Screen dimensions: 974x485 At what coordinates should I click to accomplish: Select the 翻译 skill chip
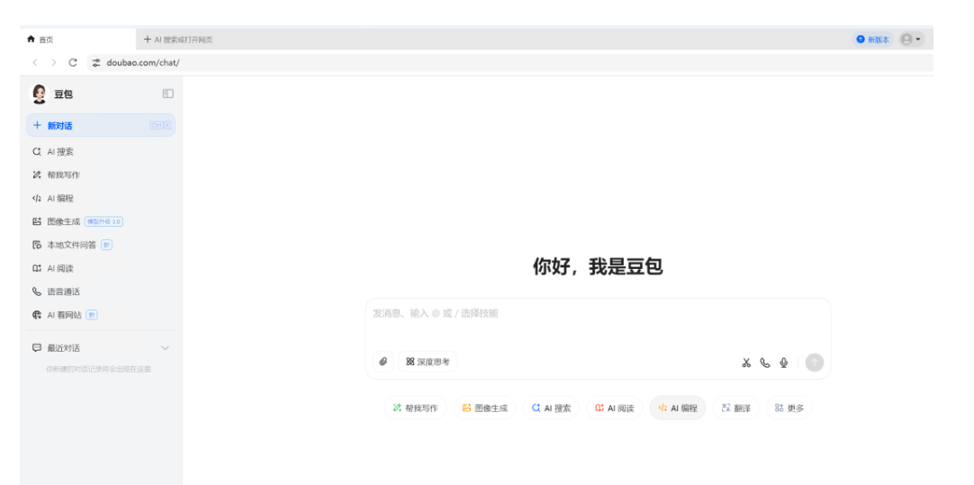[736, 408]
